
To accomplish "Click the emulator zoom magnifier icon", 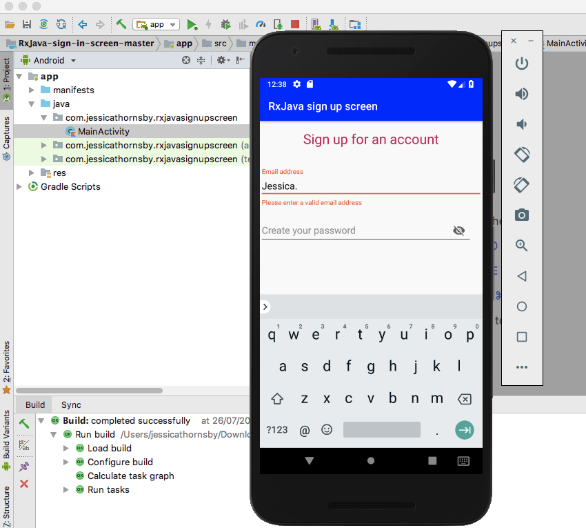I will pos(522,246).
